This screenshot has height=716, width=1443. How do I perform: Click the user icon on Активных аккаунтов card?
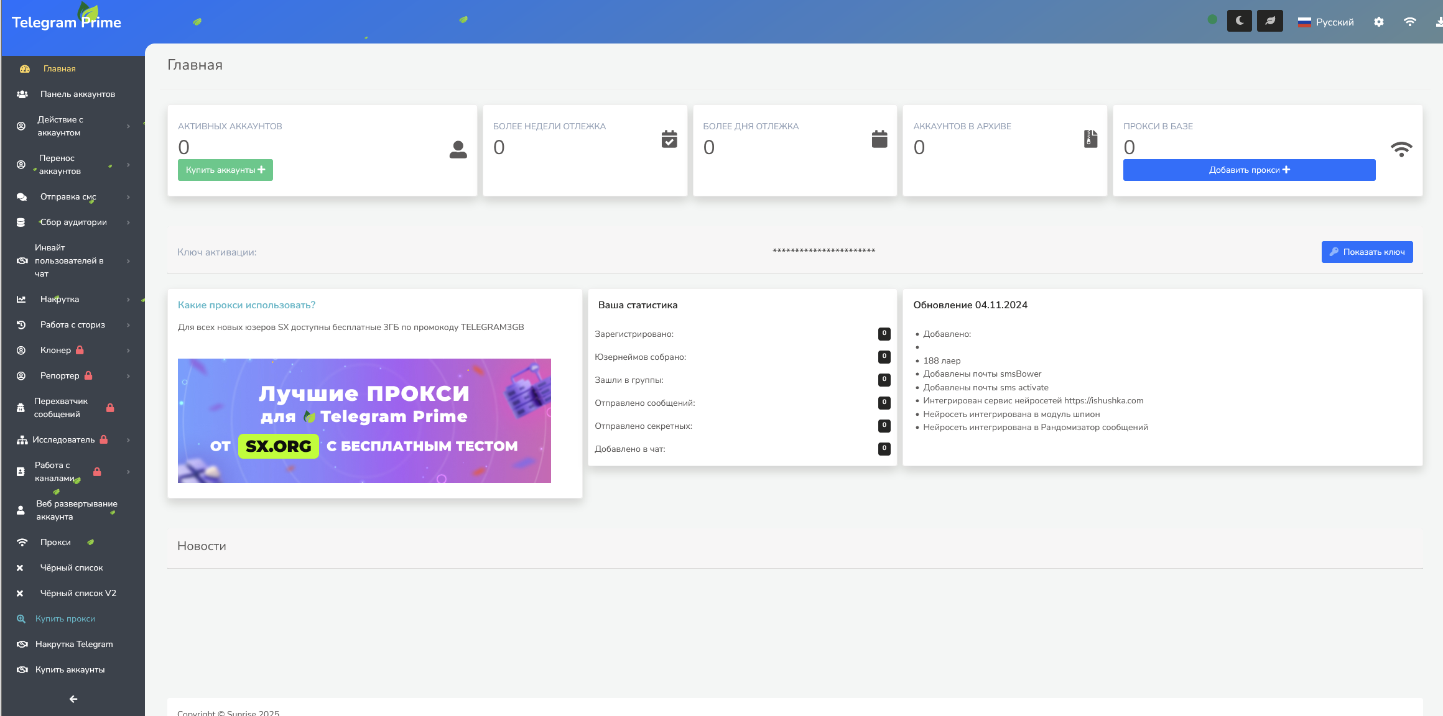pos(458,150)
